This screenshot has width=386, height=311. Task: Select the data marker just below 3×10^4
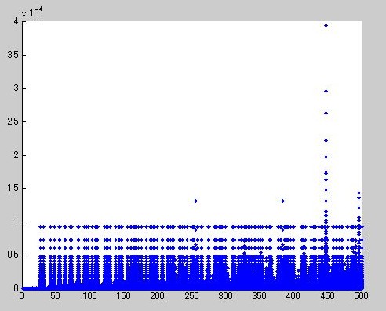point(326,91)
